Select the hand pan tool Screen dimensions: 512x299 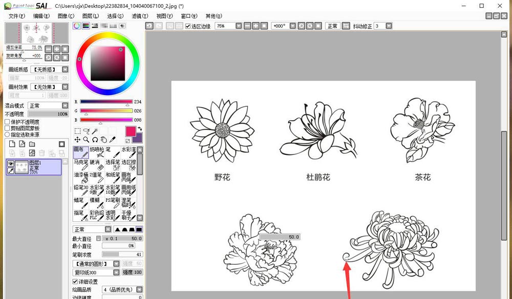[103, 140]
